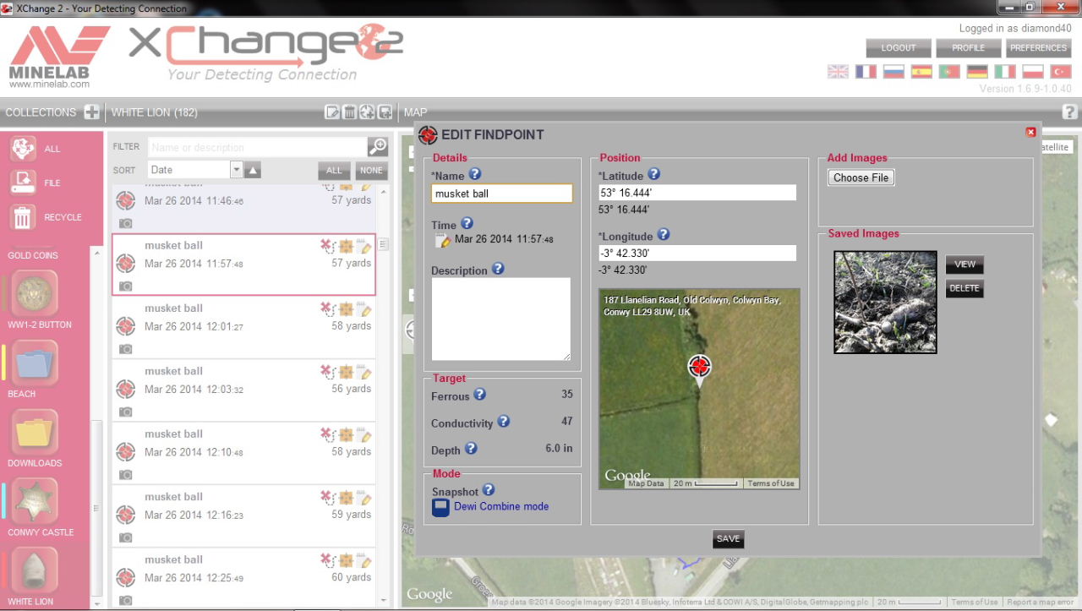Image resolution: width=1082 pixels, height=611 pixels.
Task: Click edit pencil on musket ball 12:03:32
Action: (365, 372)
